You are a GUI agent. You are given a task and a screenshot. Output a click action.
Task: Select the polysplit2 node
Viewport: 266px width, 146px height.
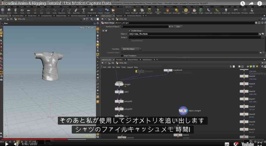pos(119,101)
